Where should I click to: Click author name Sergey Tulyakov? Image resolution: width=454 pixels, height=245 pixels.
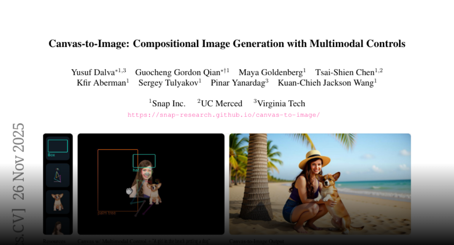coord(168,83)
